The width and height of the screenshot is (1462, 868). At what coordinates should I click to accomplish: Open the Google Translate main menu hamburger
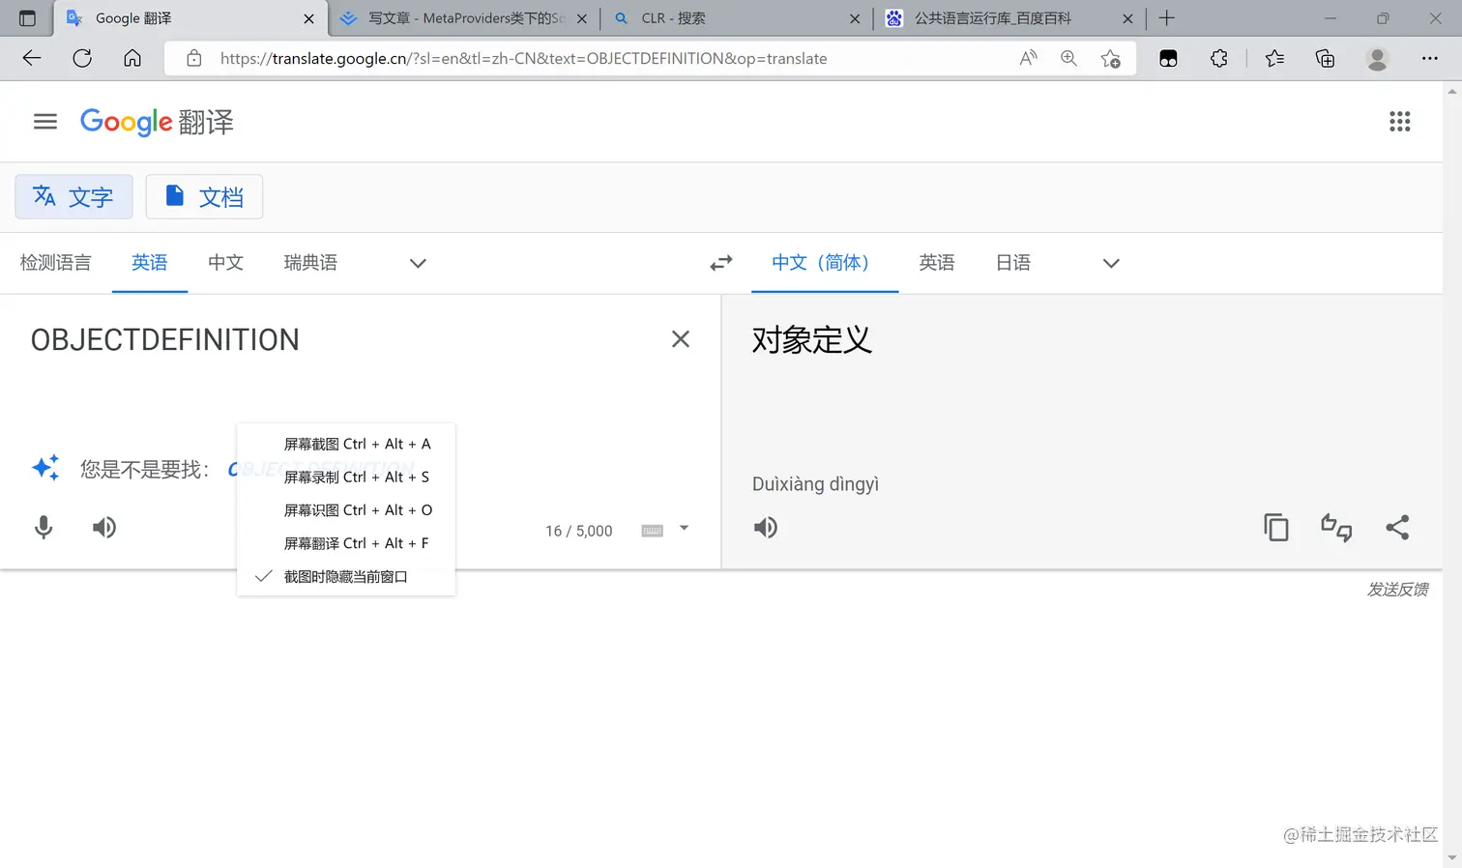45,122
